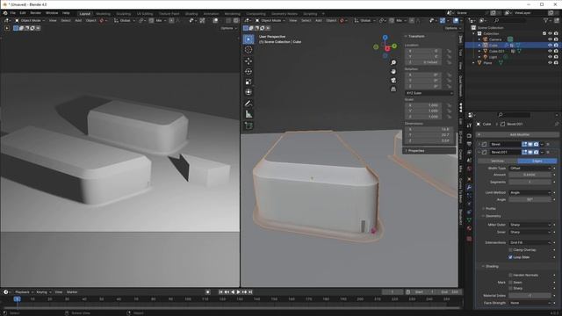This screenshot has height=316, width=562.
Task: Toggle camera view icon in right viewport
Action: click(x=393, y=80)
